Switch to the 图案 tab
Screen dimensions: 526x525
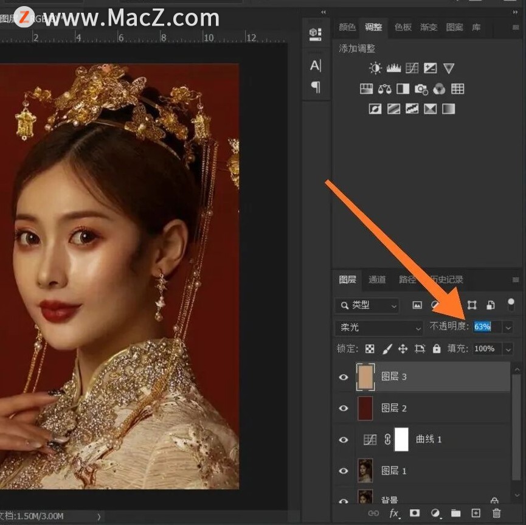pyautogui.click(x=454, y=27)
